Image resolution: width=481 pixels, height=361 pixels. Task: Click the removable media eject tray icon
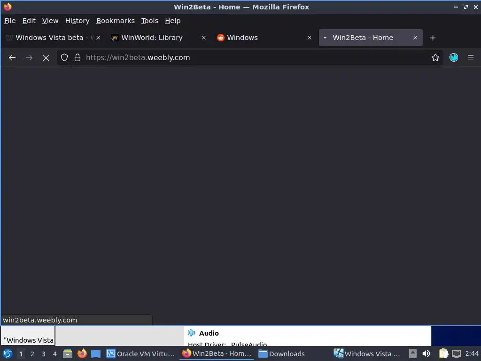(x=413, y=353)
